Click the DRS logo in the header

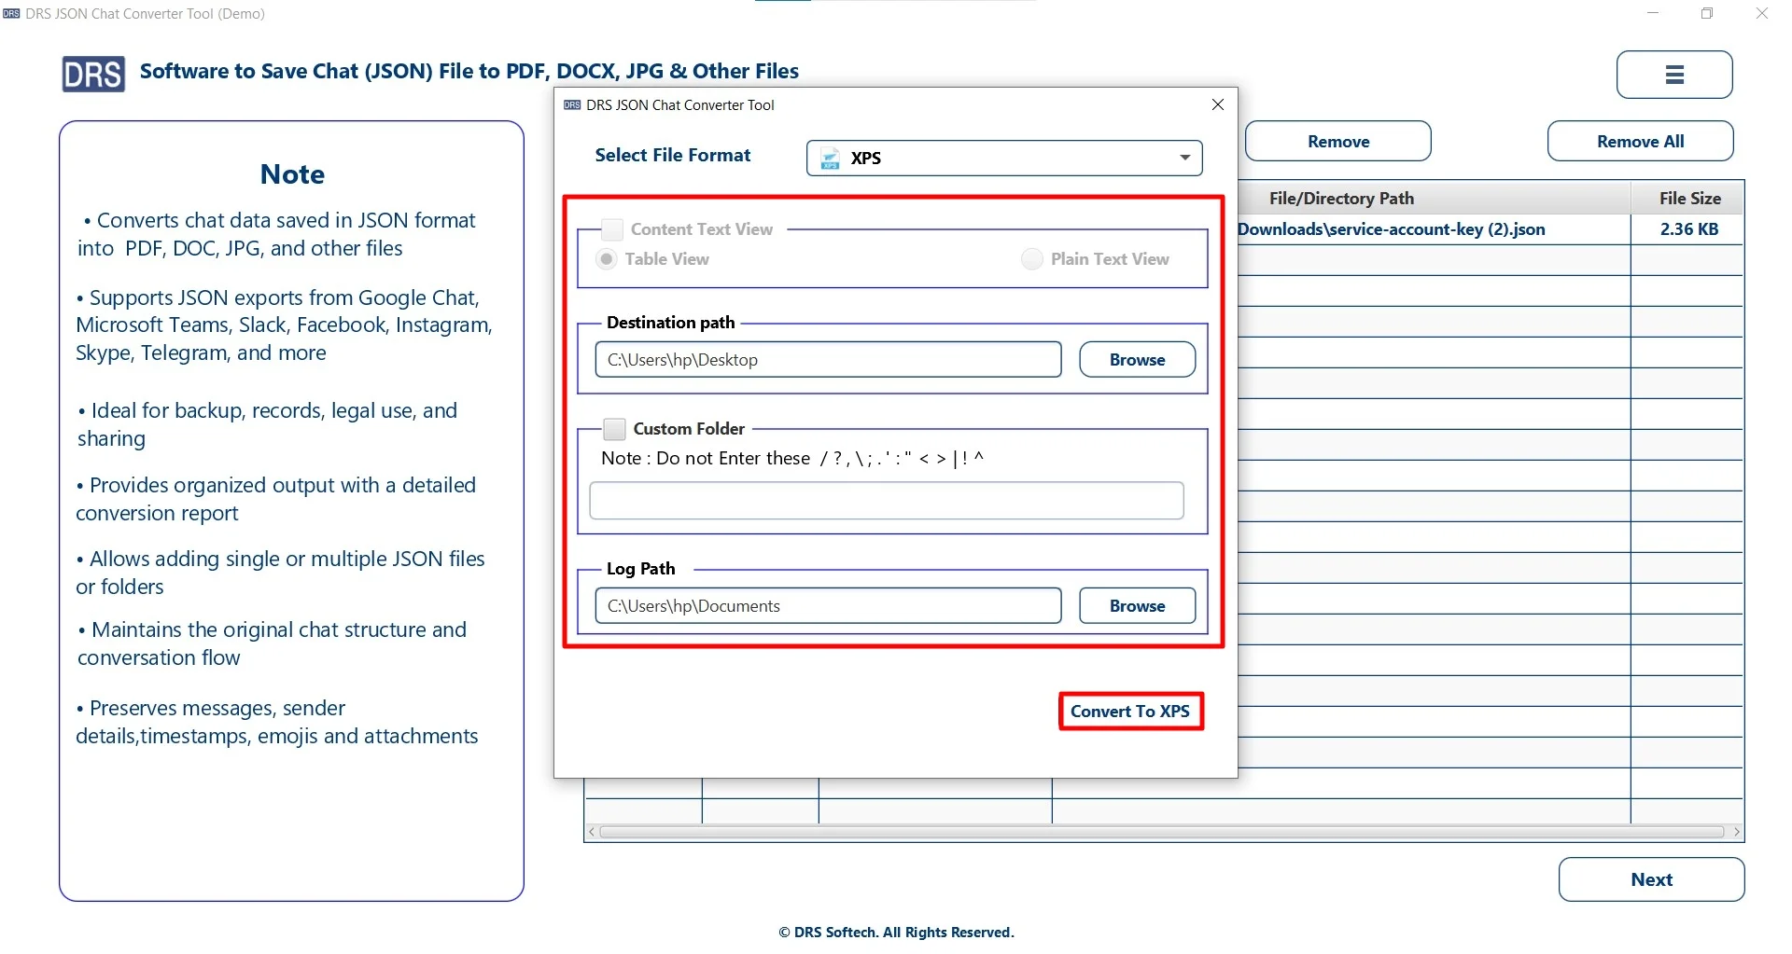tap(92, 74)
